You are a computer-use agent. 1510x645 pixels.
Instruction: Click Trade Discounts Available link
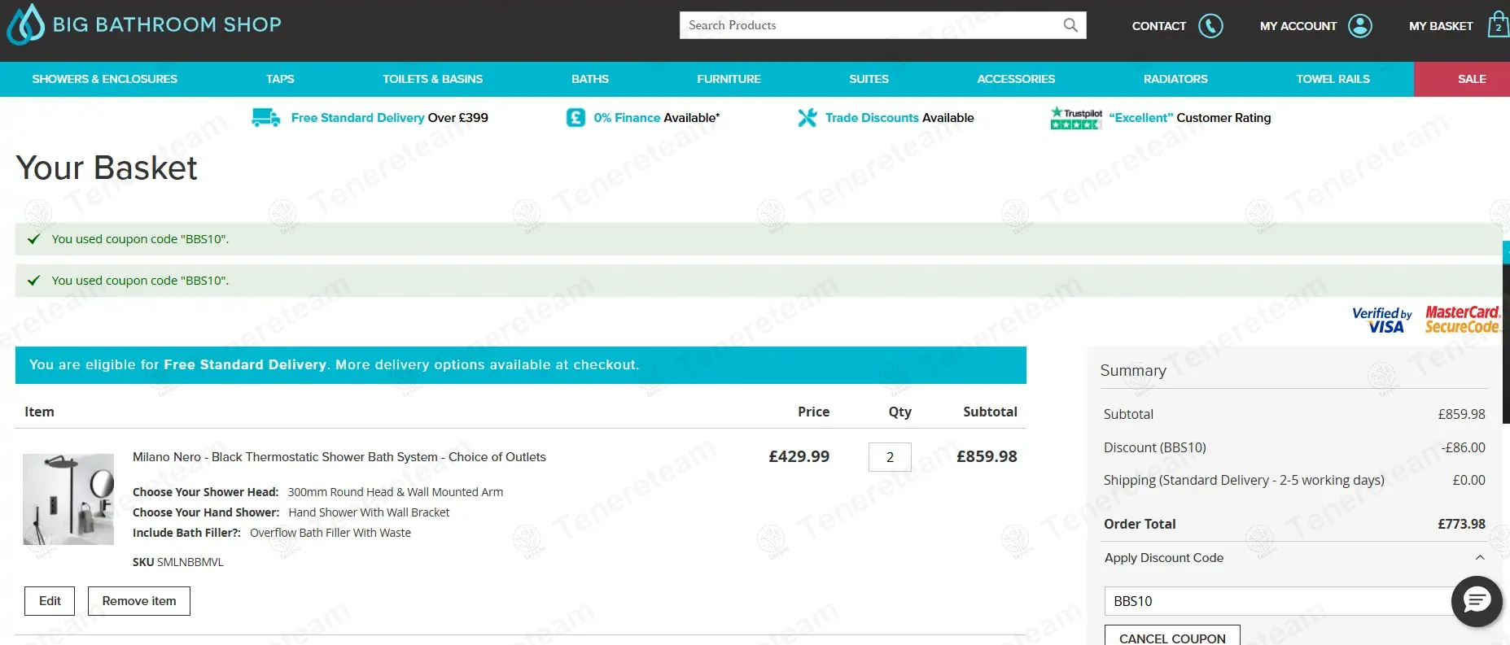[x=899, y=118]
